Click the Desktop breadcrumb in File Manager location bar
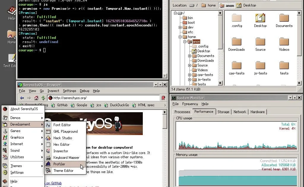This screenshot has height=187, width=304. 247,5
